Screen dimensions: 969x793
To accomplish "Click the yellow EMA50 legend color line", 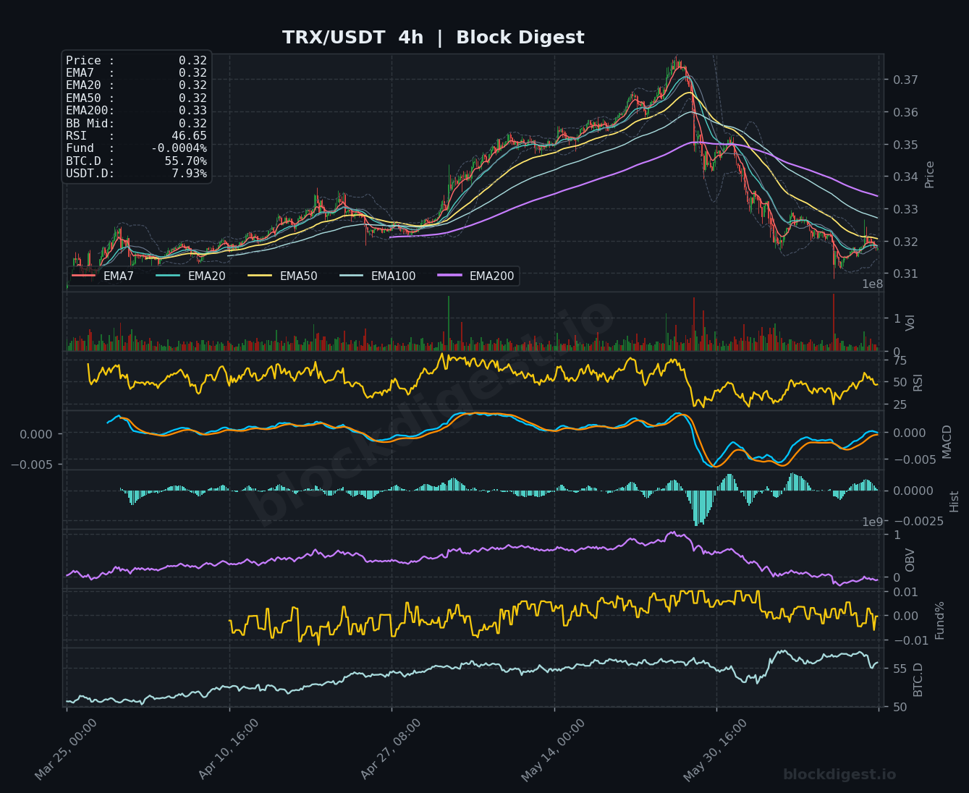I will click(260, 276).
